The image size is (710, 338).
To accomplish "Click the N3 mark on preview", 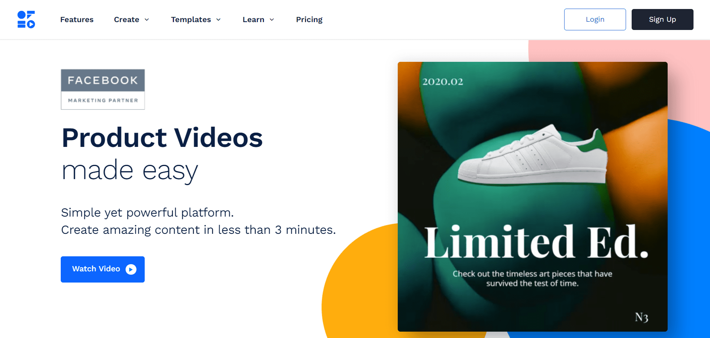I will tap(641, 317).
